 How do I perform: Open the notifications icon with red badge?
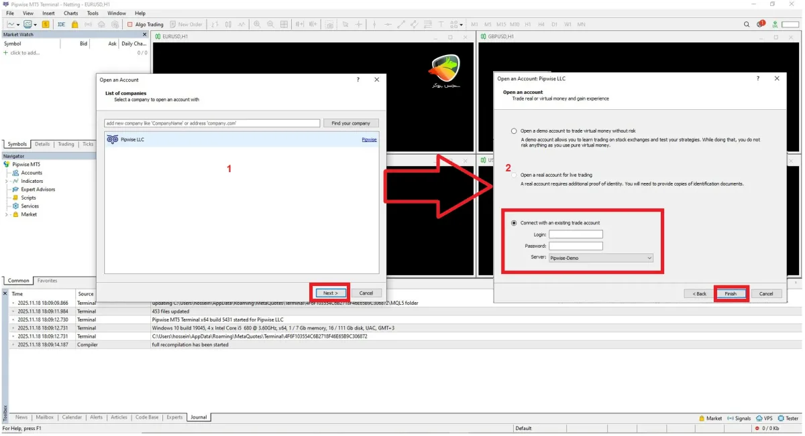pos(761,24)
